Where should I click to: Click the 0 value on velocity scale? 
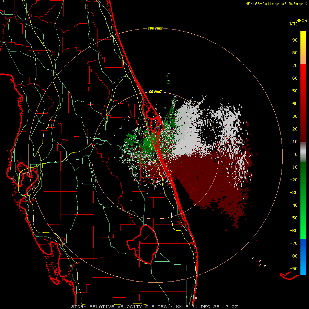[x=296, y=154]
